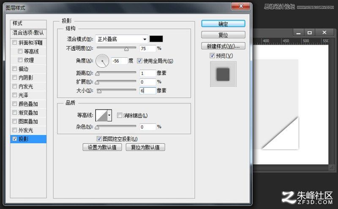
Task: Select the 描边 style row label
Action: [x=23, y=69]
